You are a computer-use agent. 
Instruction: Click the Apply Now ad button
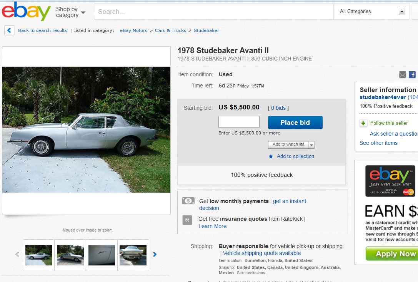(x=391, y=253)
